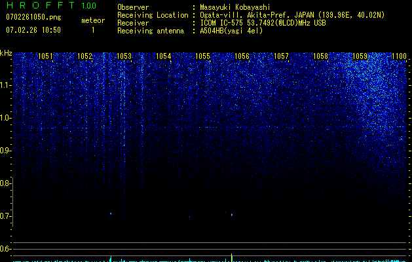
Task: Click the 0.8 kHz axis label
Action: pyautogui.click(x=5, y=183)
